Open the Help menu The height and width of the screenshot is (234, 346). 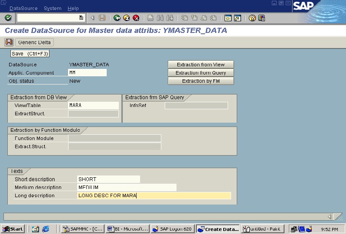coord(73,8)
